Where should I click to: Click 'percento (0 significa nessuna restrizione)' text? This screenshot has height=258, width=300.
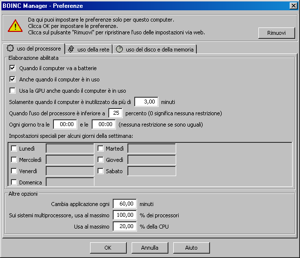pos(174,113)
